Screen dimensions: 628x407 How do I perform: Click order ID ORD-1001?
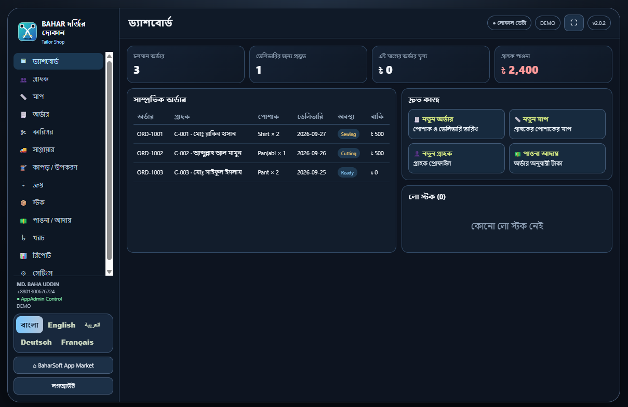point(150,134)
